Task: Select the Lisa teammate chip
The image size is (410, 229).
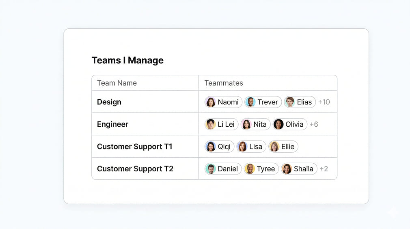Action: 251,147
